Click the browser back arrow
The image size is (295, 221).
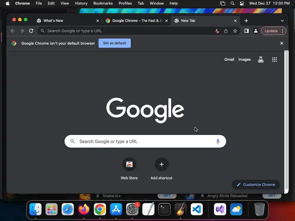click(13, 31)
